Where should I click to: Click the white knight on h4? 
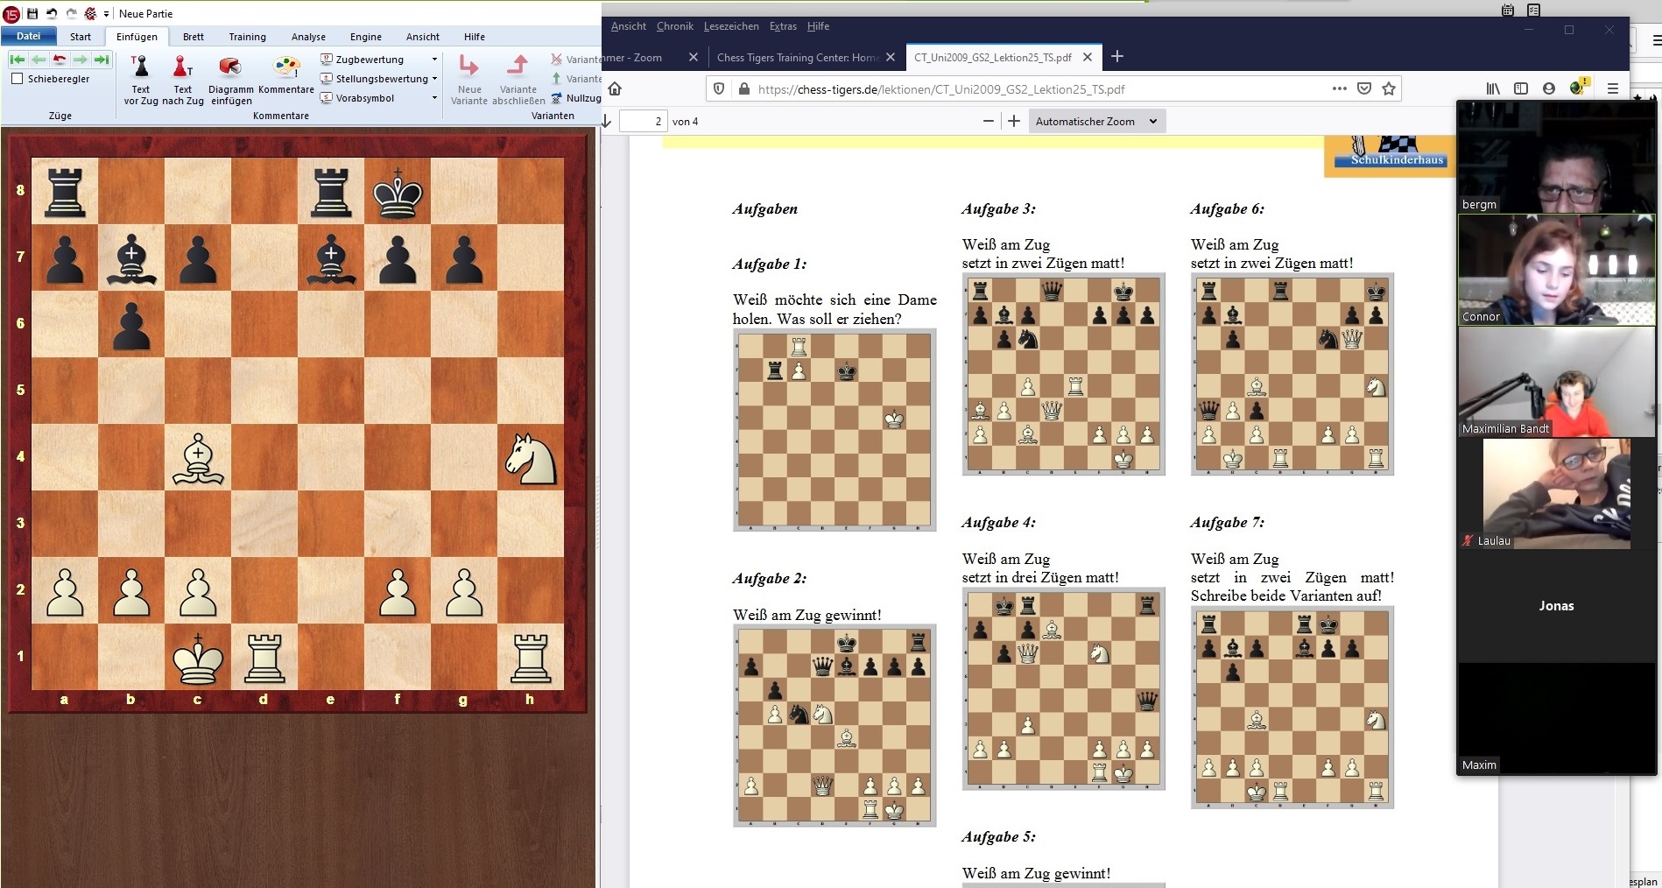coord(531,457)
